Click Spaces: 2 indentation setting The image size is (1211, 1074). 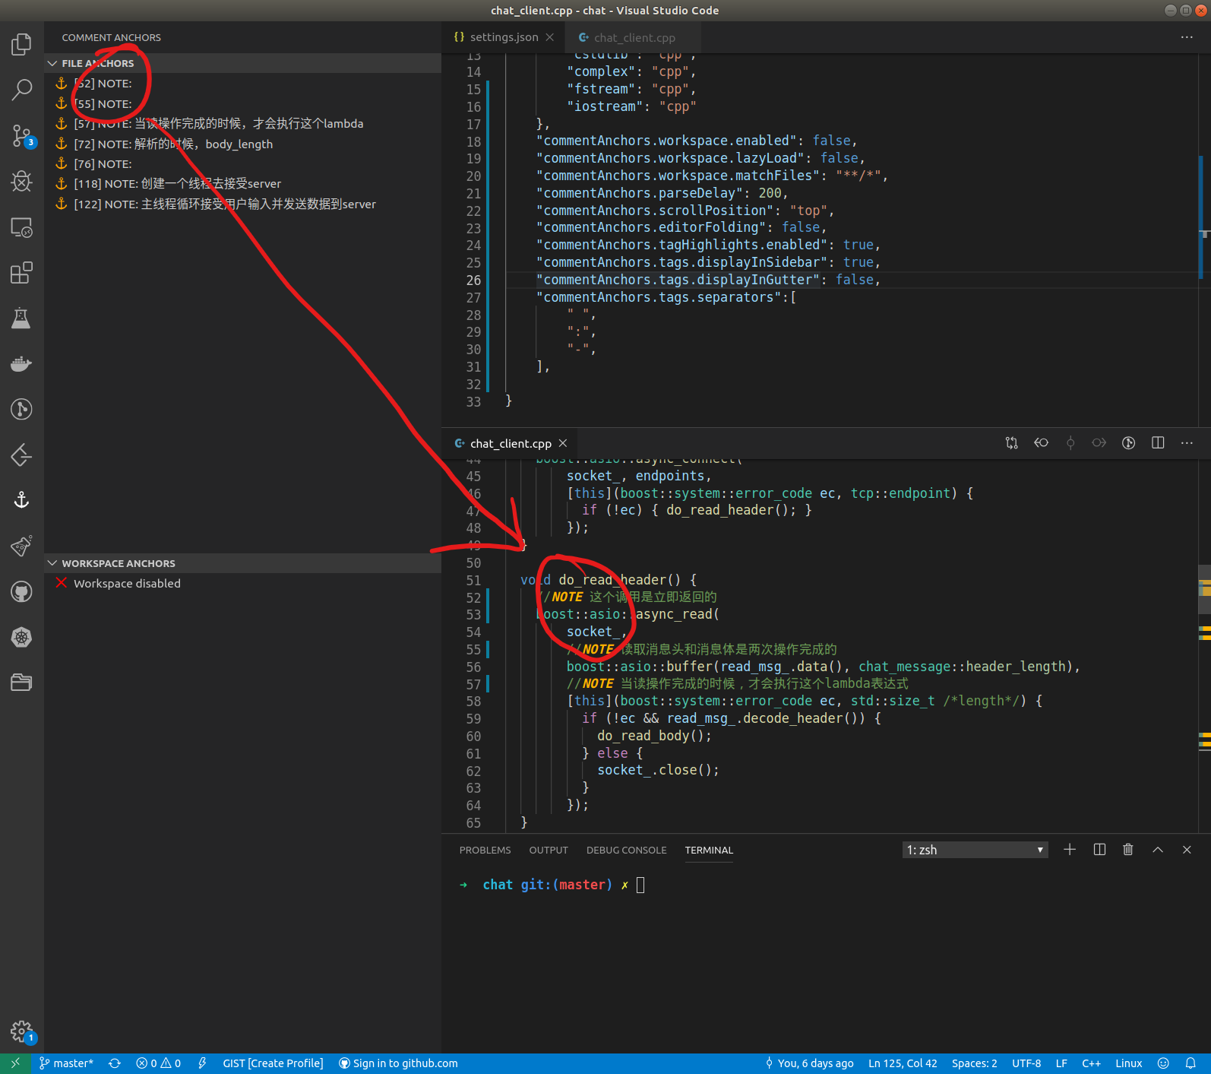[x=974, y=1063]
